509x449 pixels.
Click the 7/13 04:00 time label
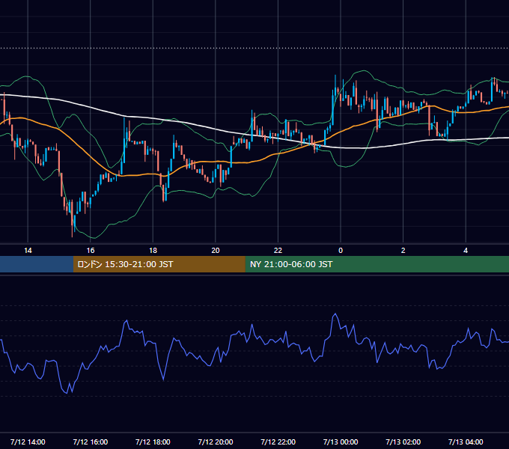[466, 442]
